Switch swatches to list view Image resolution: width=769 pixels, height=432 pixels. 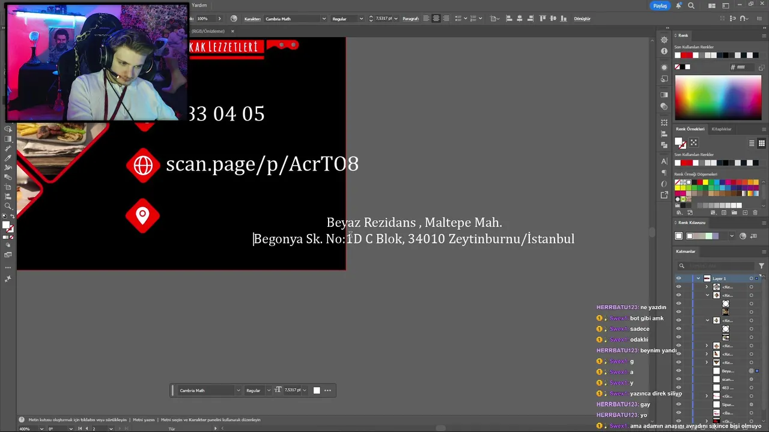pyautogui.click(x=752, y=143)
